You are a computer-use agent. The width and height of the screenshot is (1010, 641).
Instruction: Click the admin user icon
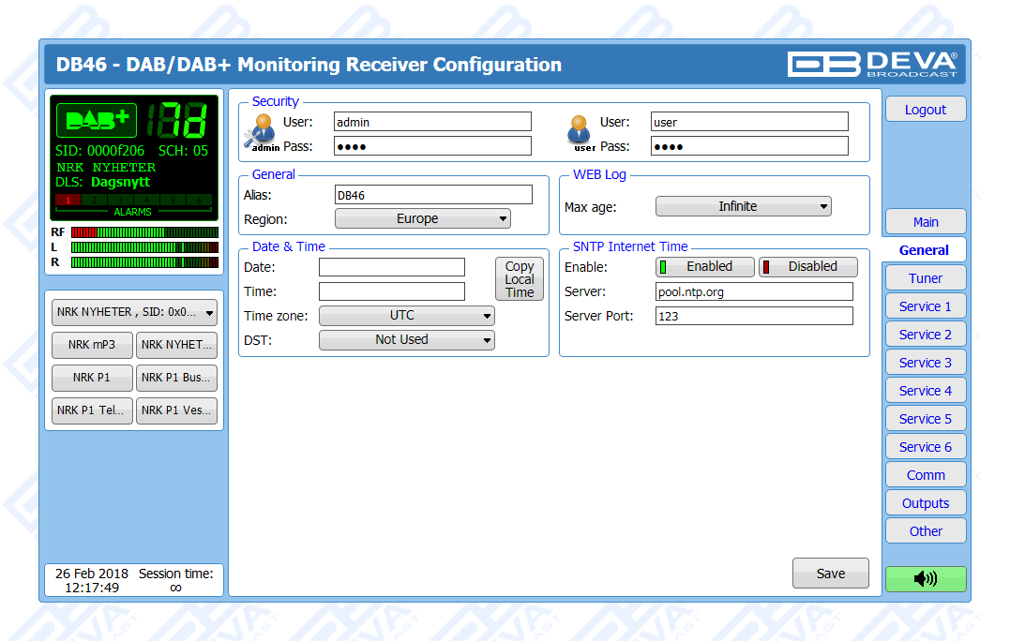[x=262, y=131]
